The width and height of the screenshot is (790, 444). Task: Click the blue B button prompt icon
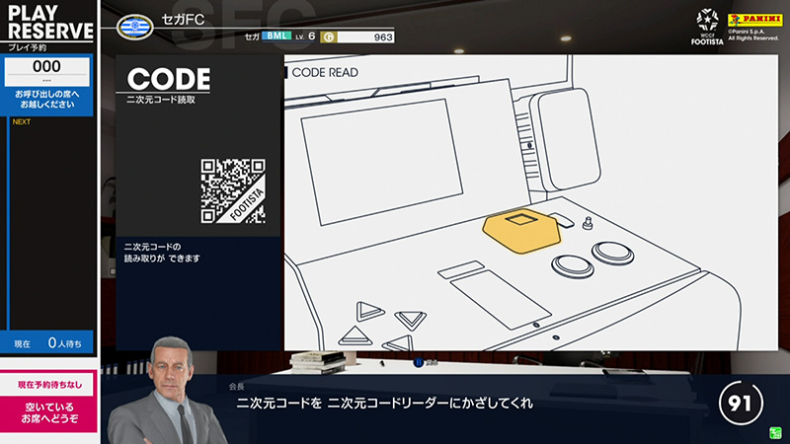click(x=418, y=362)
